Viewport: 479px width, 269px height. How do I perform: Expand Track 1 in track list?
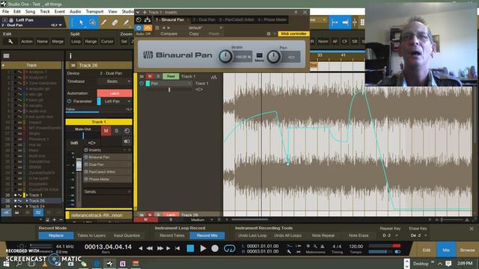click(x=27, y=195)
